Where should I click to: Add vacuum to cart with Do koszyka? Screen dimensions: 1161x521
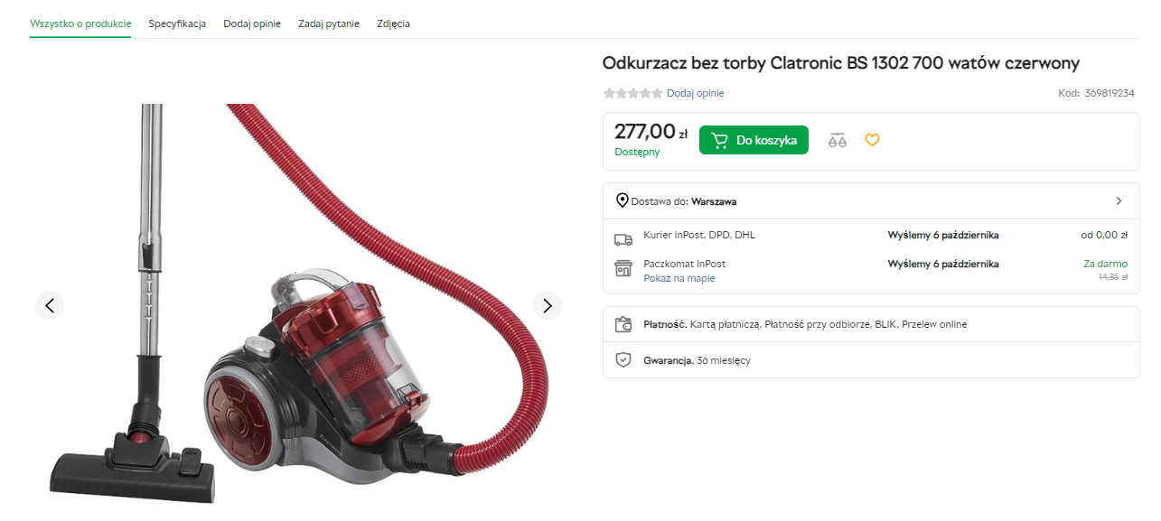754,140
